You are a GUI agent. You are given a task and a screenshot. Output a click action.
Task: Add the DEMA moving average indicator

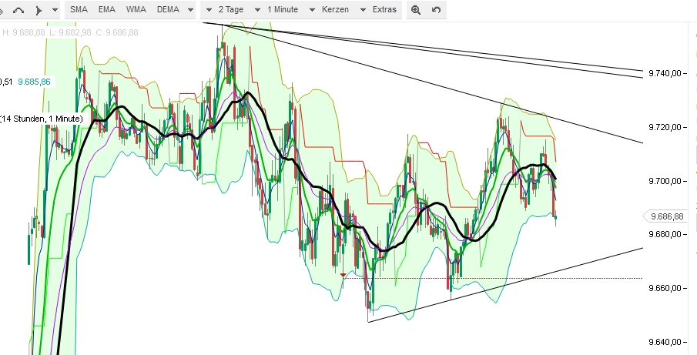168,9
